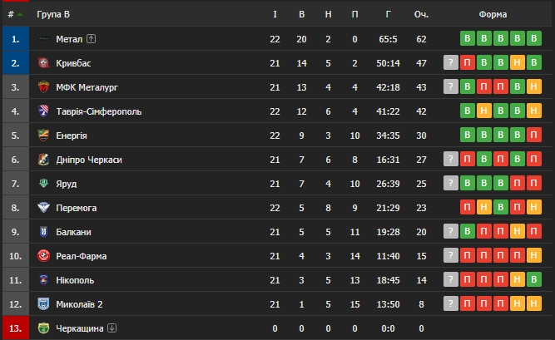Viewport: 555px width, 340px height.
Task: Click promotion arrow icon next to Метал
Action: [x=91, y=38]
